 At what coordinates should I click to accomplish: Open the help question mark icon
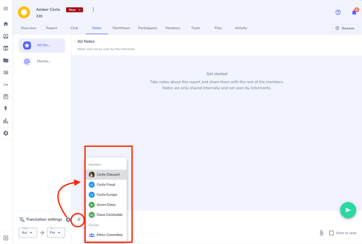point(338,12)
